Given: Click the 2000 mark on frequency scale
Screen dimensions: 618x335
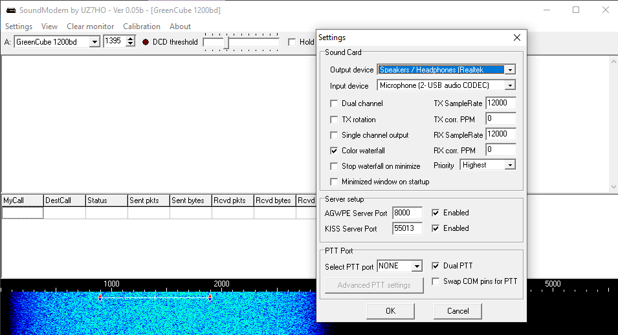Looking at the screenshot, I should click(221, 284).
